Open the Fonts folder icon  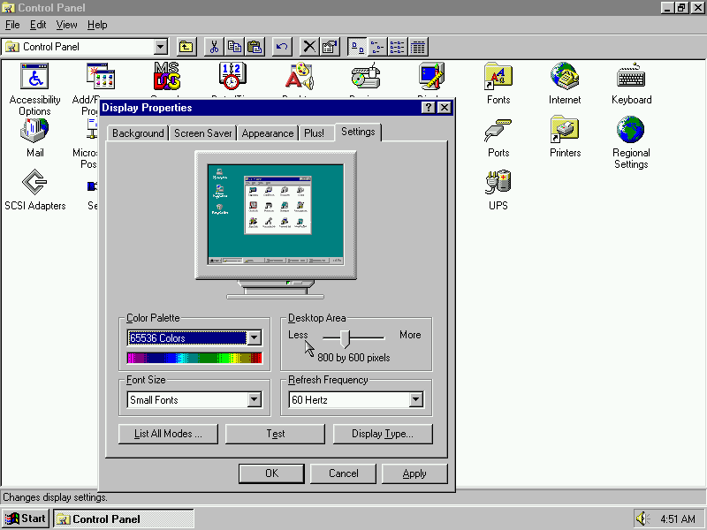click(498, 78)
